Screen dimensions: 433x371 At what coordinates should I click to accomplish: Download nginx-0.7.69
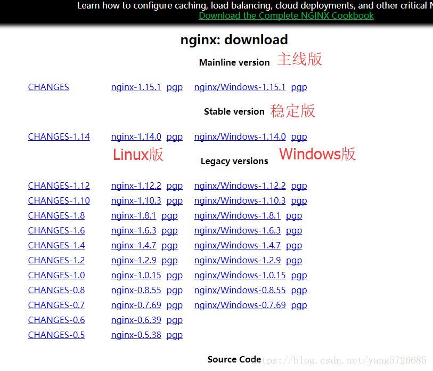click(136, 305)
